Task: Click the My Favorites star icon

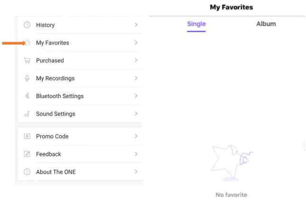Action: 27,43
